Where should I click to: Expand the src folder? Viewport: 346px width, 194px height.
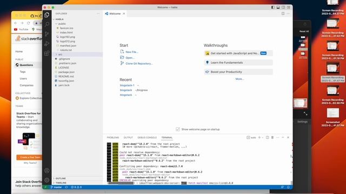pos(77,54)
